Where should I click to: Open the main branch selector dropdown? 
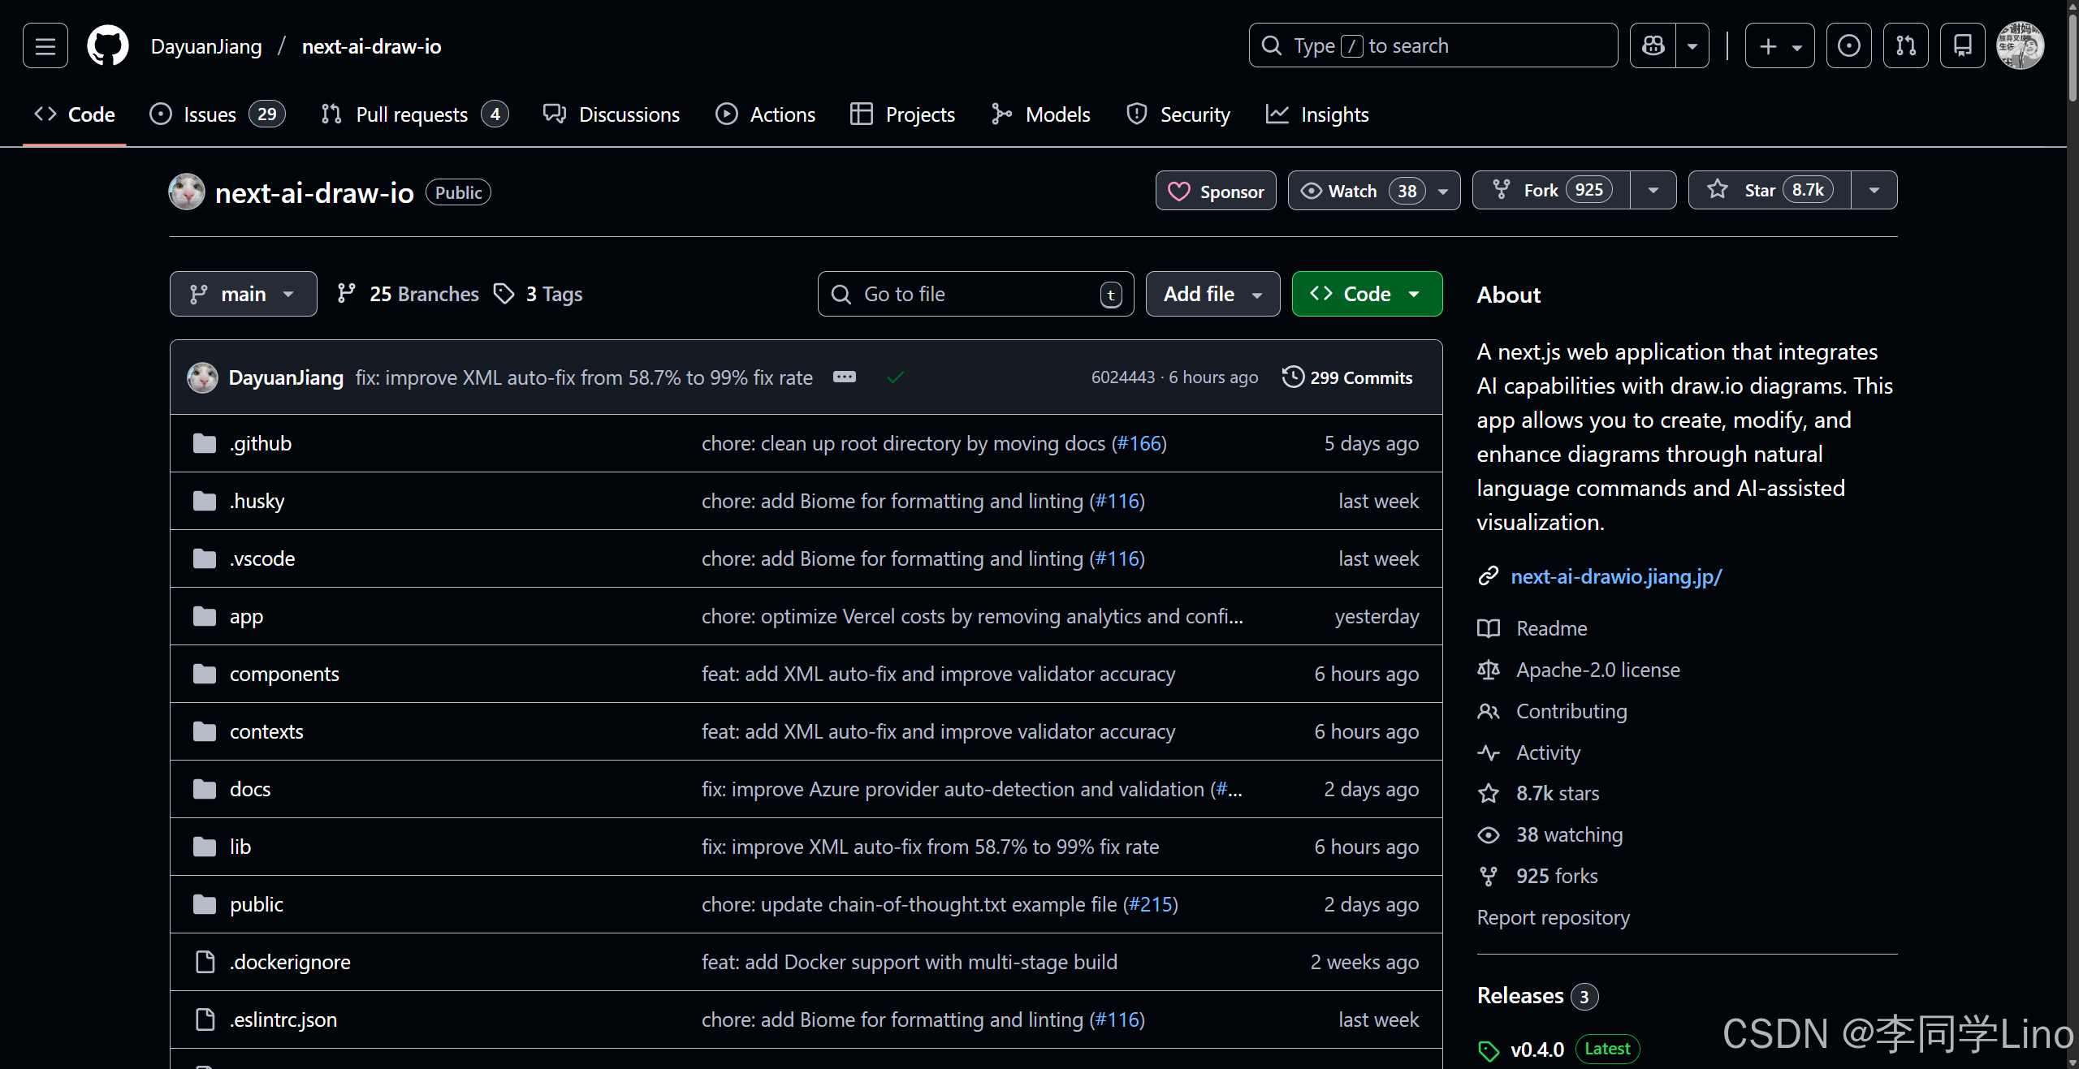[x=243, y=294]
